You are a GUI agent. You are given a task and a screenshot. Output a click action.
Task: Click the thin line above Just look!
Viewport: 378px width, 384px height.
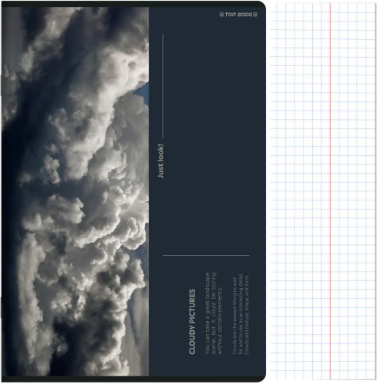tap(163, 87)
